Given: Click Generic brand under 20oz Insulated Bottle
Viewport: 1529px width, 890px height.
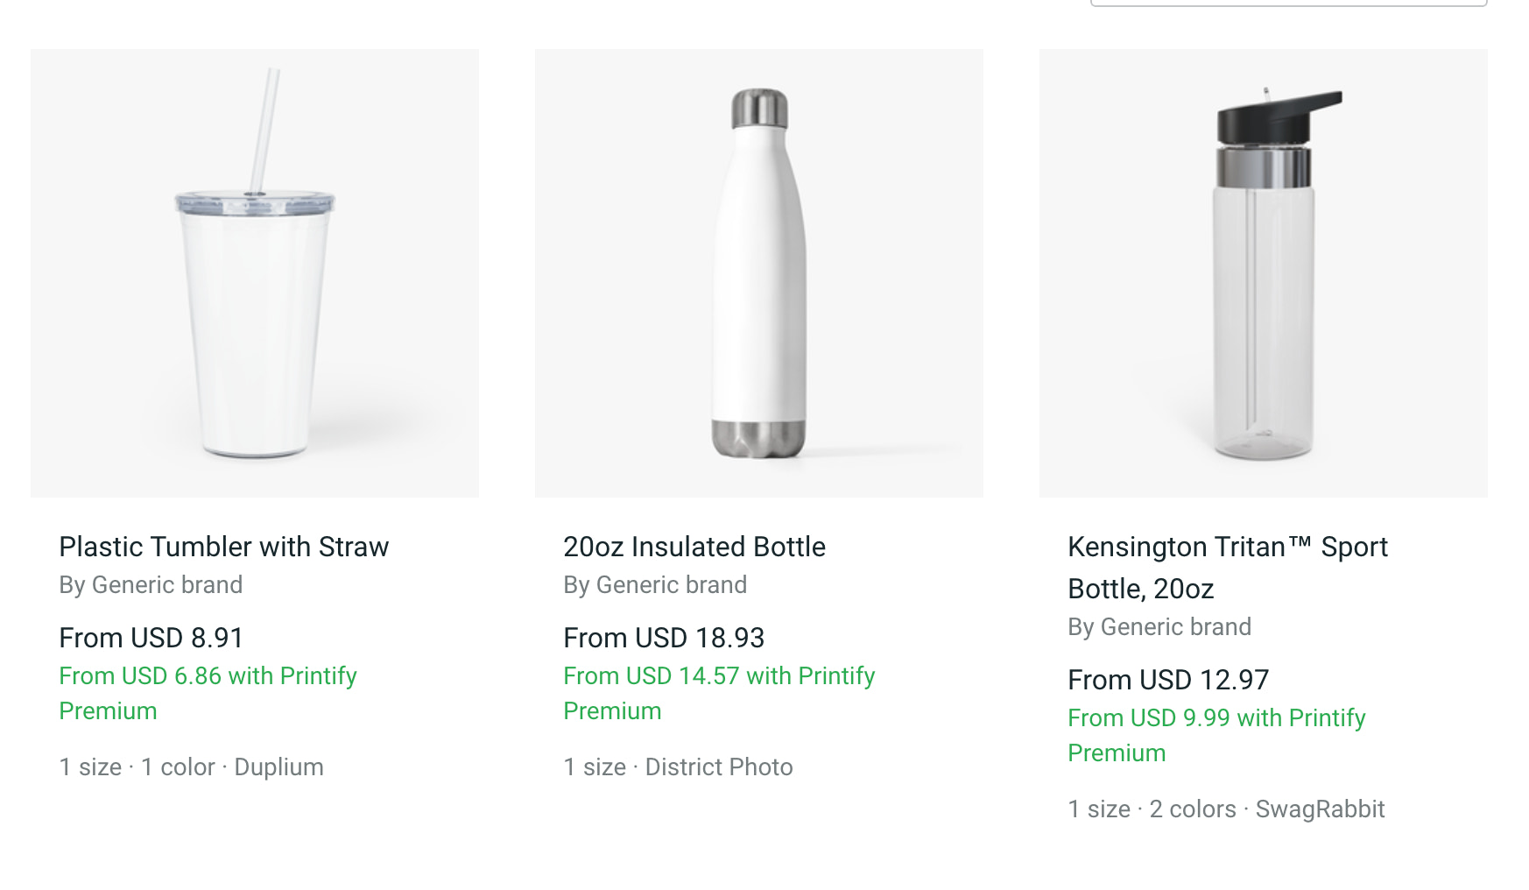Looking at the screenshot, I should (671, 585).
